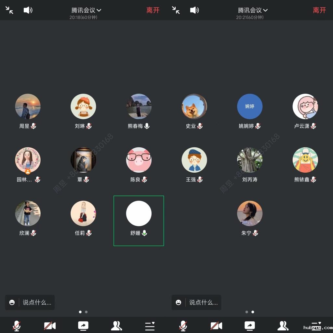The width and height of the screenshot is (333, 333).
Task: Open participants list on the 20:21 meeting toolbar
Action: [x=283, y=326]
